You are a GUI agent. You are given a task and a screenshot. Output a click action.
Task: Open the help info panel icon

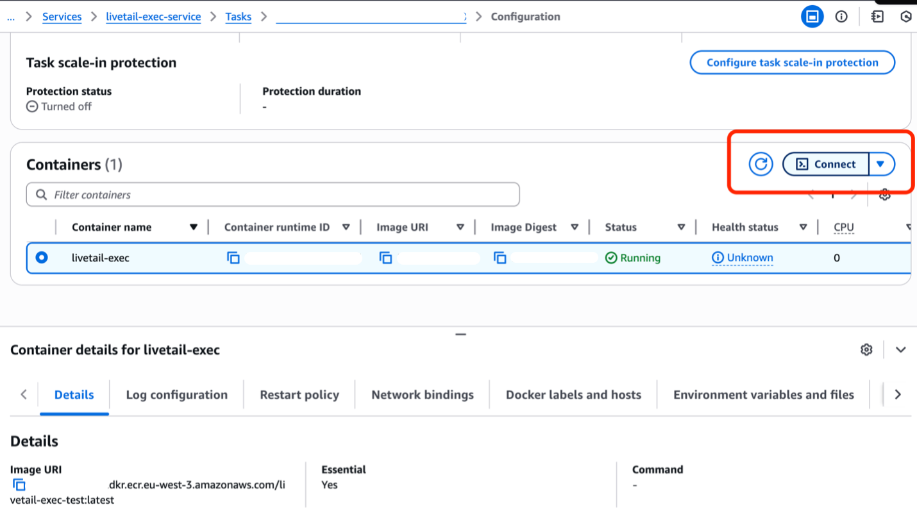841,16
